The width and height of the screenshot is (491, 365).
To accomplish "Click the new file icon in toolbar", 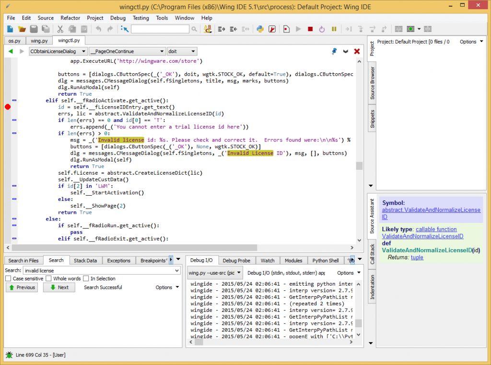I will [x=10, y=29].
